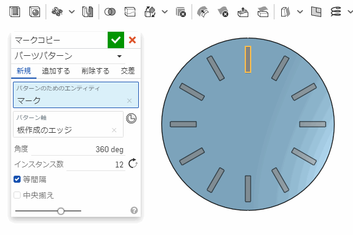Open the Boolean tool

tap(110, 11)
